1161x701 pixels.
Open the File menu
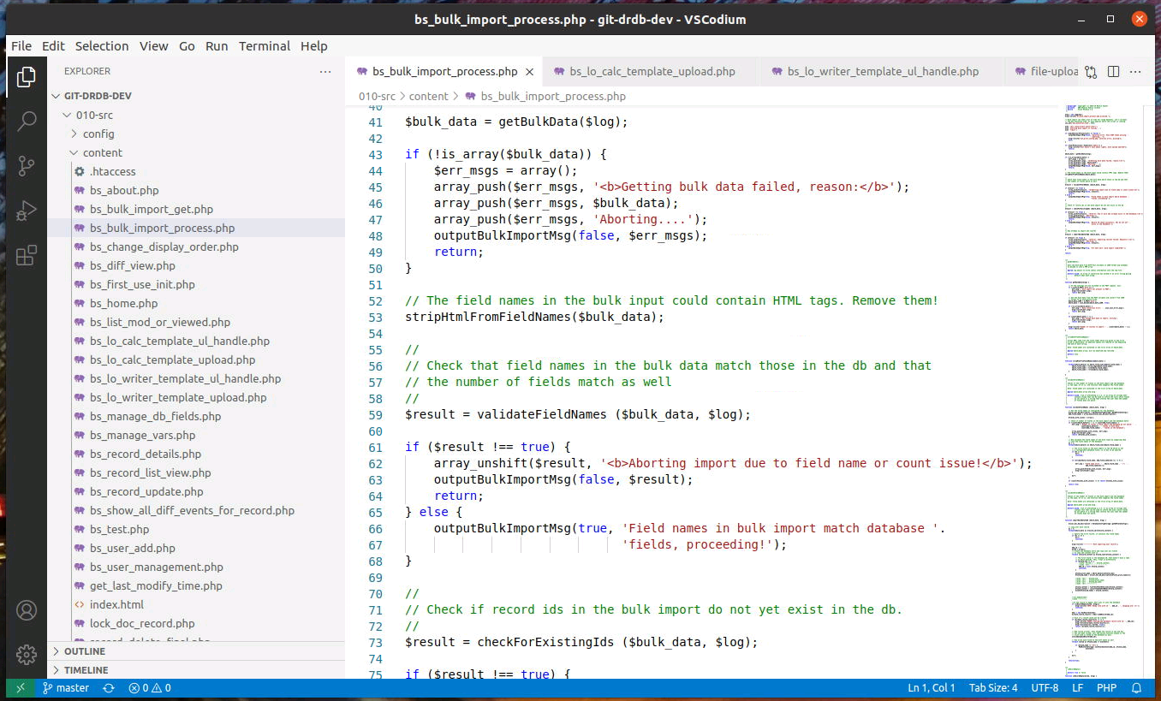click(21, 46)
